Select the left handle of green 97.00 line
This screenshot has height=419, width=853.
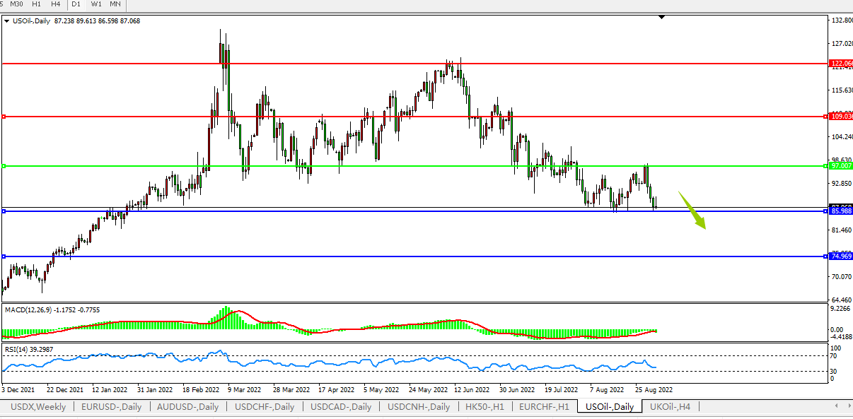[x=4, y=166]
